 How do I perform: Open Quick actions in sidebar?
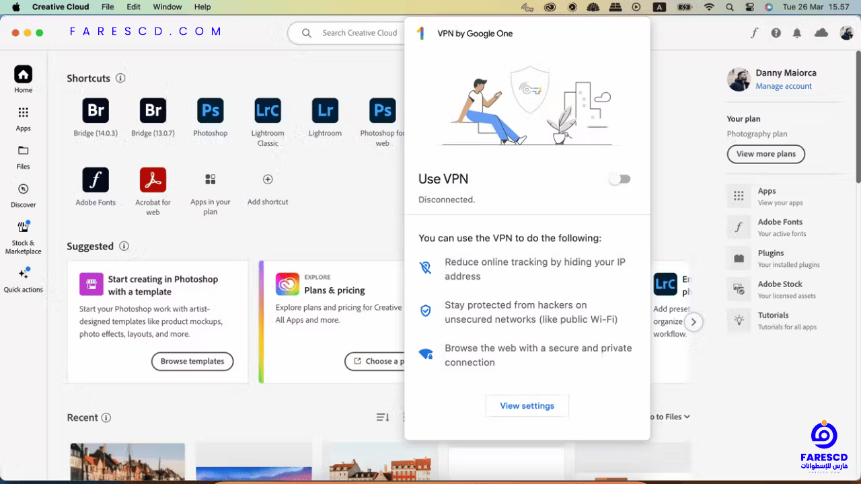point(24,280)
